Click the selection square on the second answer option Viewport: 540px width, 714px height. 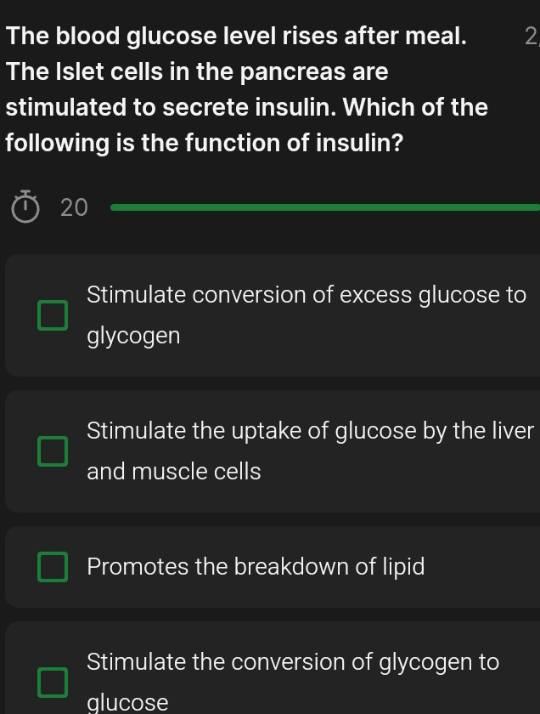(x=53, y=451)
